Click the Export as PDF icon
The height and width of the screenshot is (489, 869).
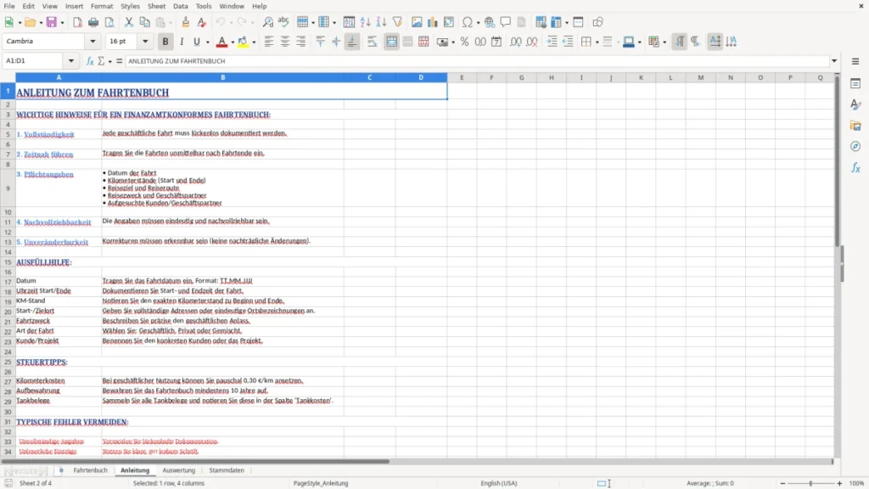click(x=77, y=22)
